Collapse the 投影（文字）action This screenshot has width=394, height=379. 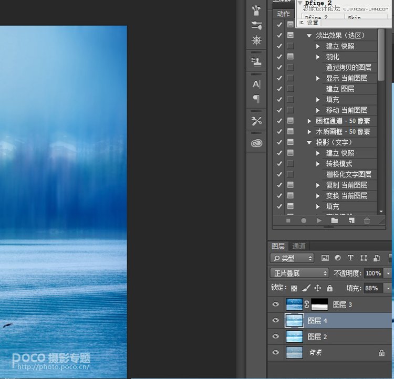click(309, 142)
